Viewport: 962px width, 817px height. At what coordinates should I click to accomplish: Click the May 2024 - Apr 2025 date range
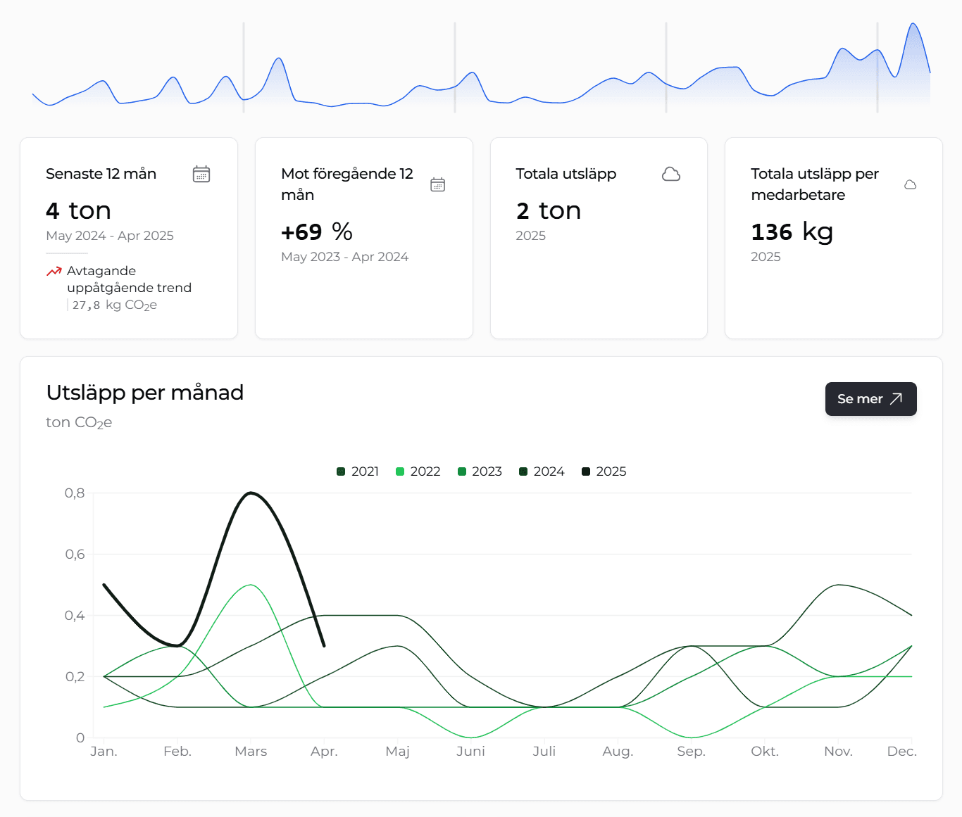click(x=110, y=236)
